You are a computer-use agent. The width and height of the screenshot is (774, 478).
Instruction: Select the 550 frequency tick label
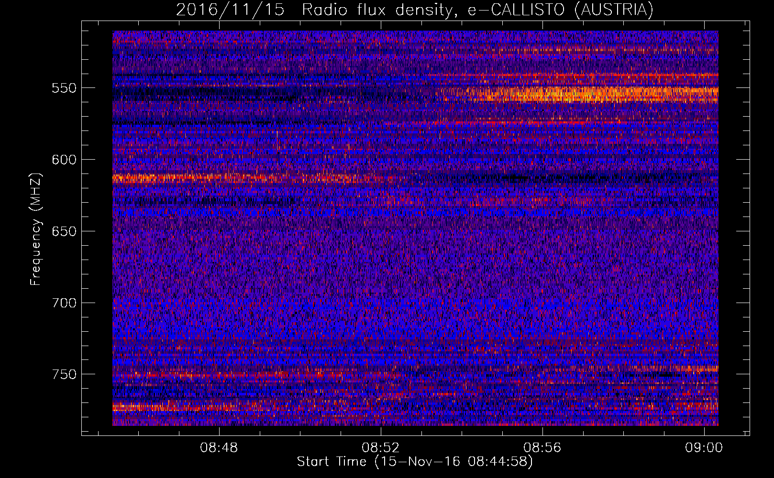[x=64, y=88]
